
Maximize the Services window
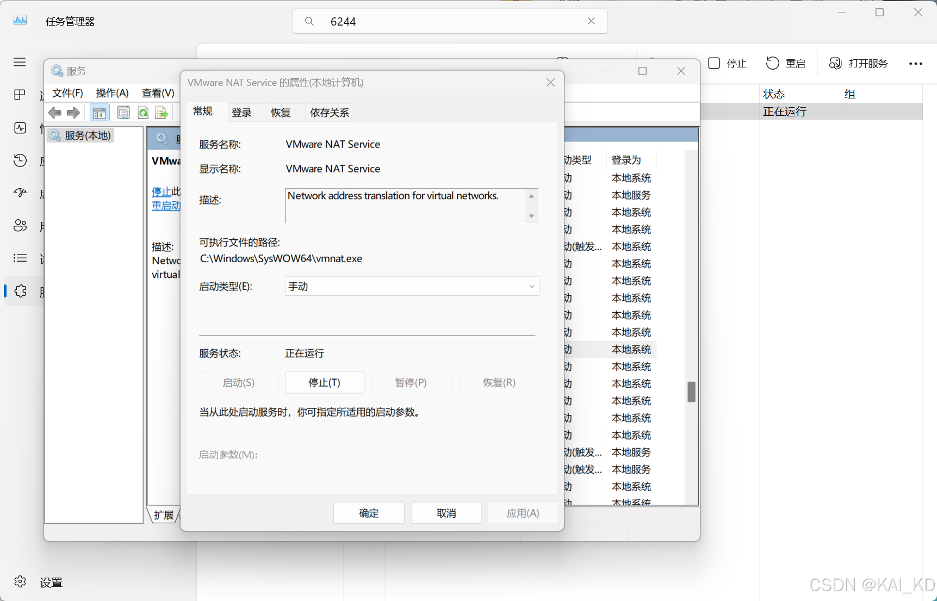pos(642,71)
